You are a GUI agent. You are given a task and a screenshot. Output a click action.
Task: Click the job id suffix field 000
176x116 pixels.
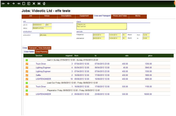click(49, 25)
